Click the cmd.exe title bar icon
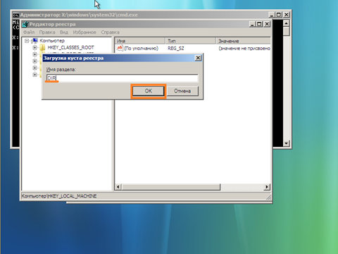The width and height of the screenshot is (338, 254). (x=15, y=15)
